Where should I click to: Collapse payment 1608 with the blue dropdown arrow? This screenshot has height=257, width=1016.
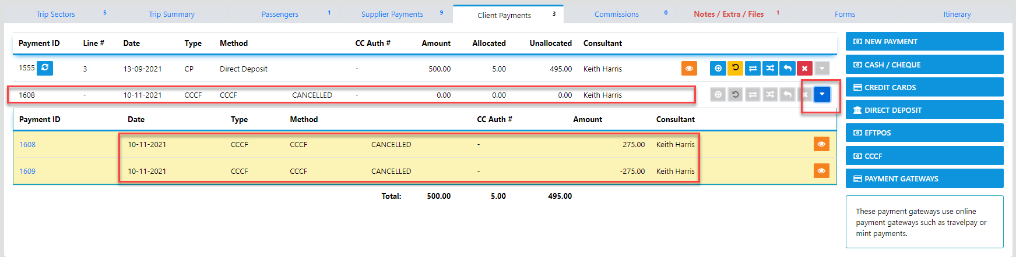point(822,94)
